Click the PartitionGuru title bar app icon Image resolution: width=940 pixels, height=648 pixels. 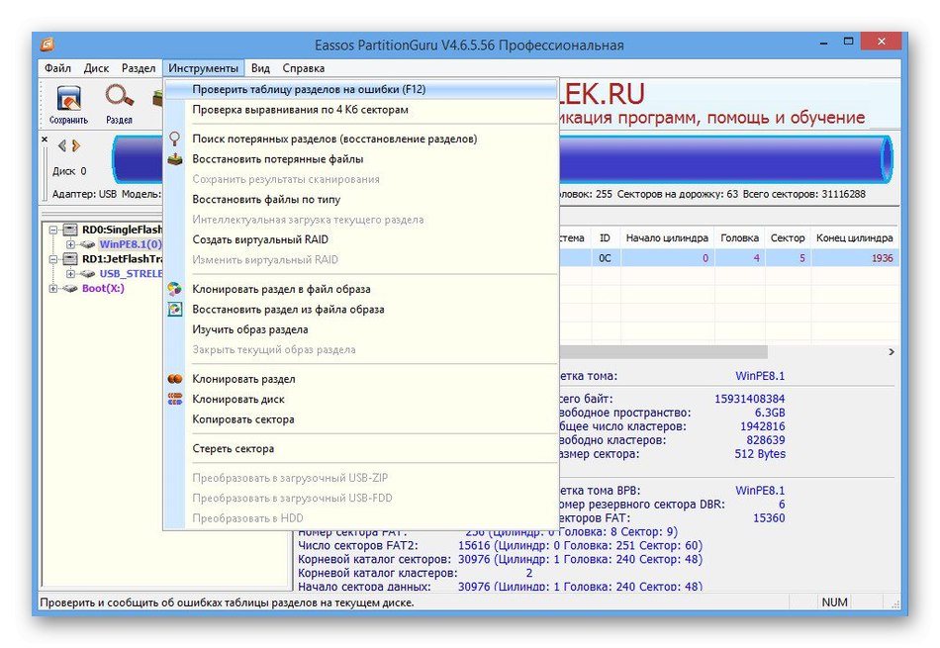click(x=47, y=45)
